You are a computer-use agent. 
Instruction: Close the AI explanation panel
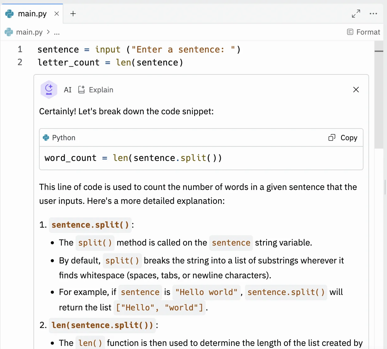pos(356,90)
